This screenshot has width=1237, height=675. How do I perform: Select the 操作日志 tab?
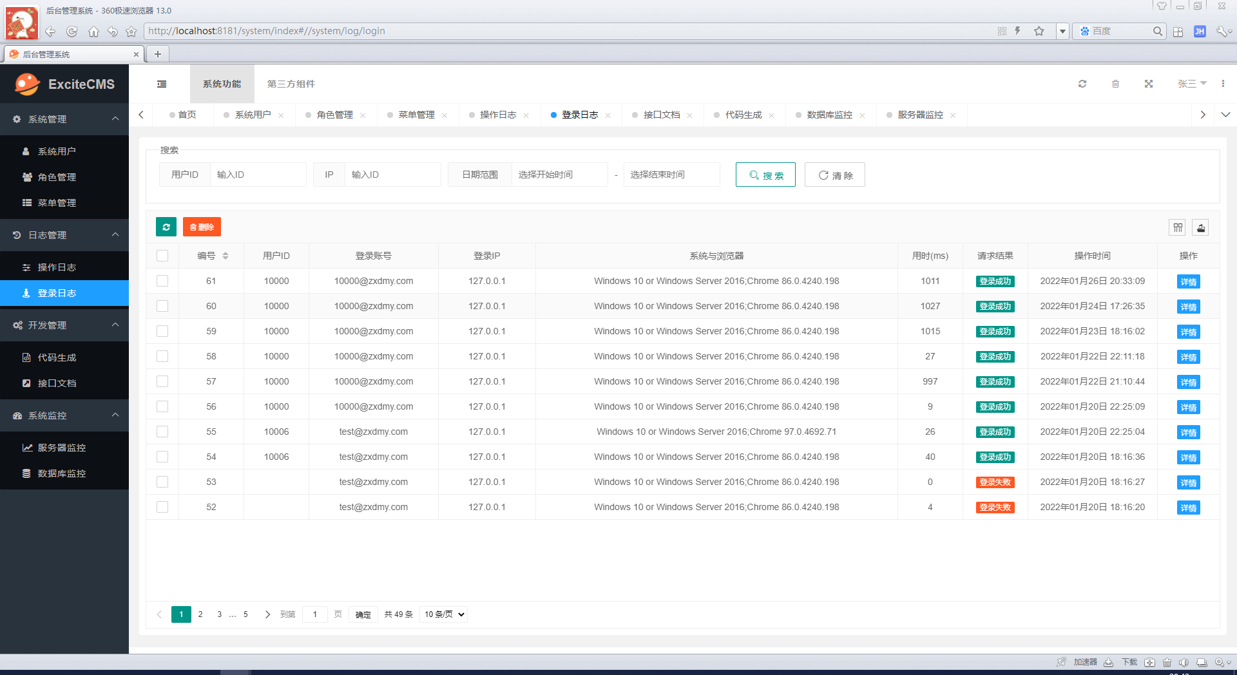(x=497, y=115)
